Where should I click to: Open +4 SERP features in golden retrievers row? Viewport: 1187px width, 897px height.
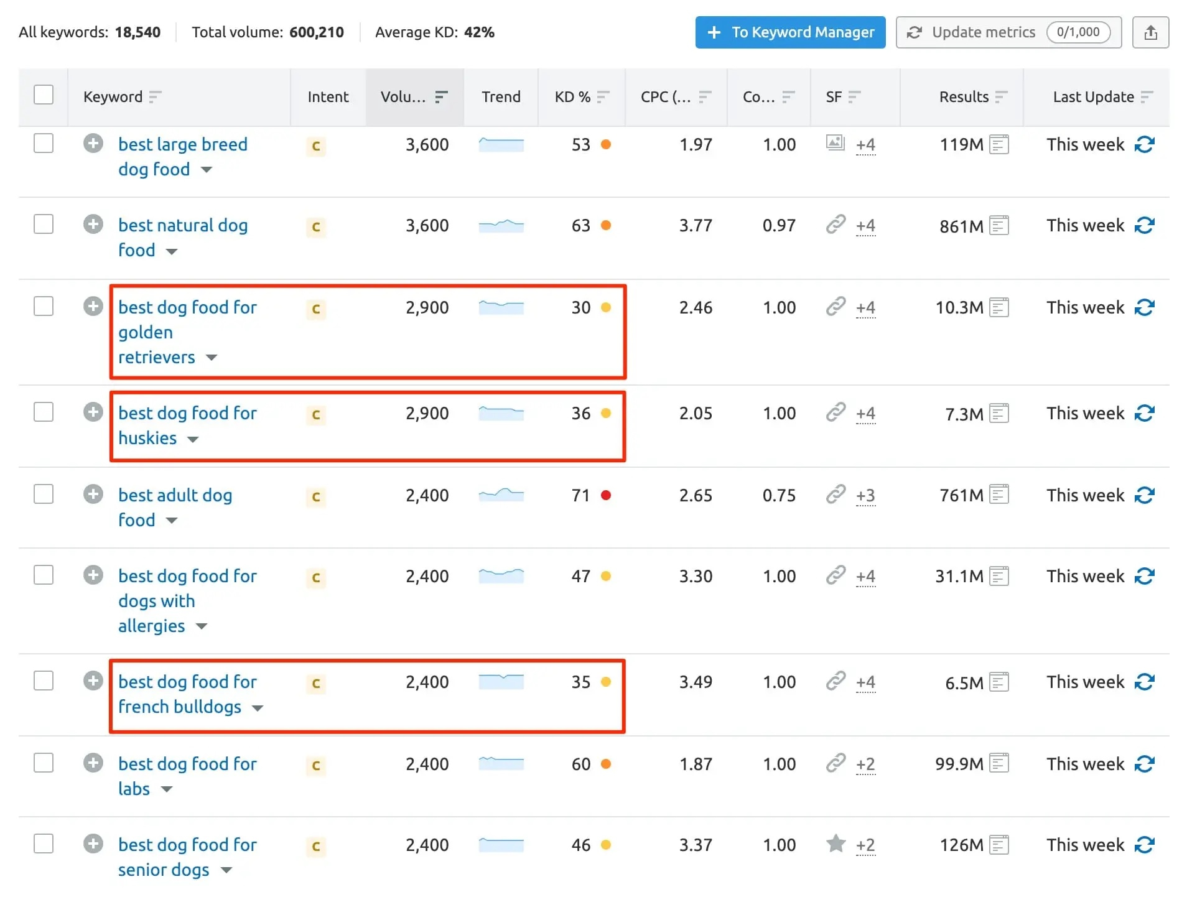coord(865,308)
